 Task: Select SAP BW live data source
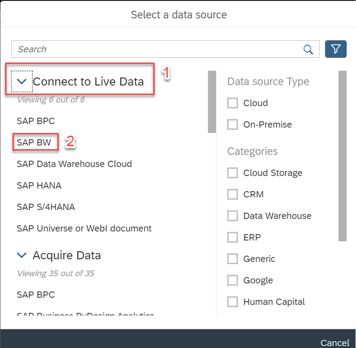[x=34, y=142]
